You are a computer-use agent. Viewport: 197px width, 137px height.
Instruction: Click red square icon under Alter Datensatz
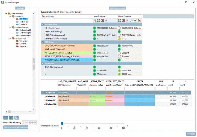click(x=102, y=20)
